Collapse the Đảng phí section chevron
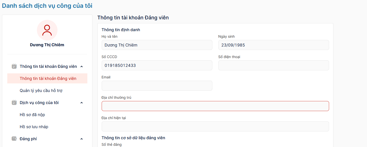This screenshot has width=367, height=147. coord(82,139)
